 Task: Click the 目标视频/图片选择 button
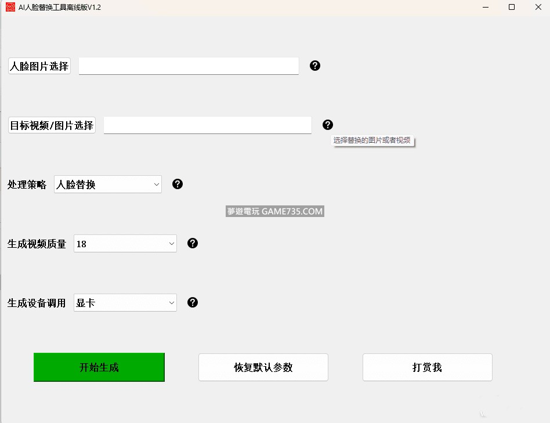(x=52, y=125)
